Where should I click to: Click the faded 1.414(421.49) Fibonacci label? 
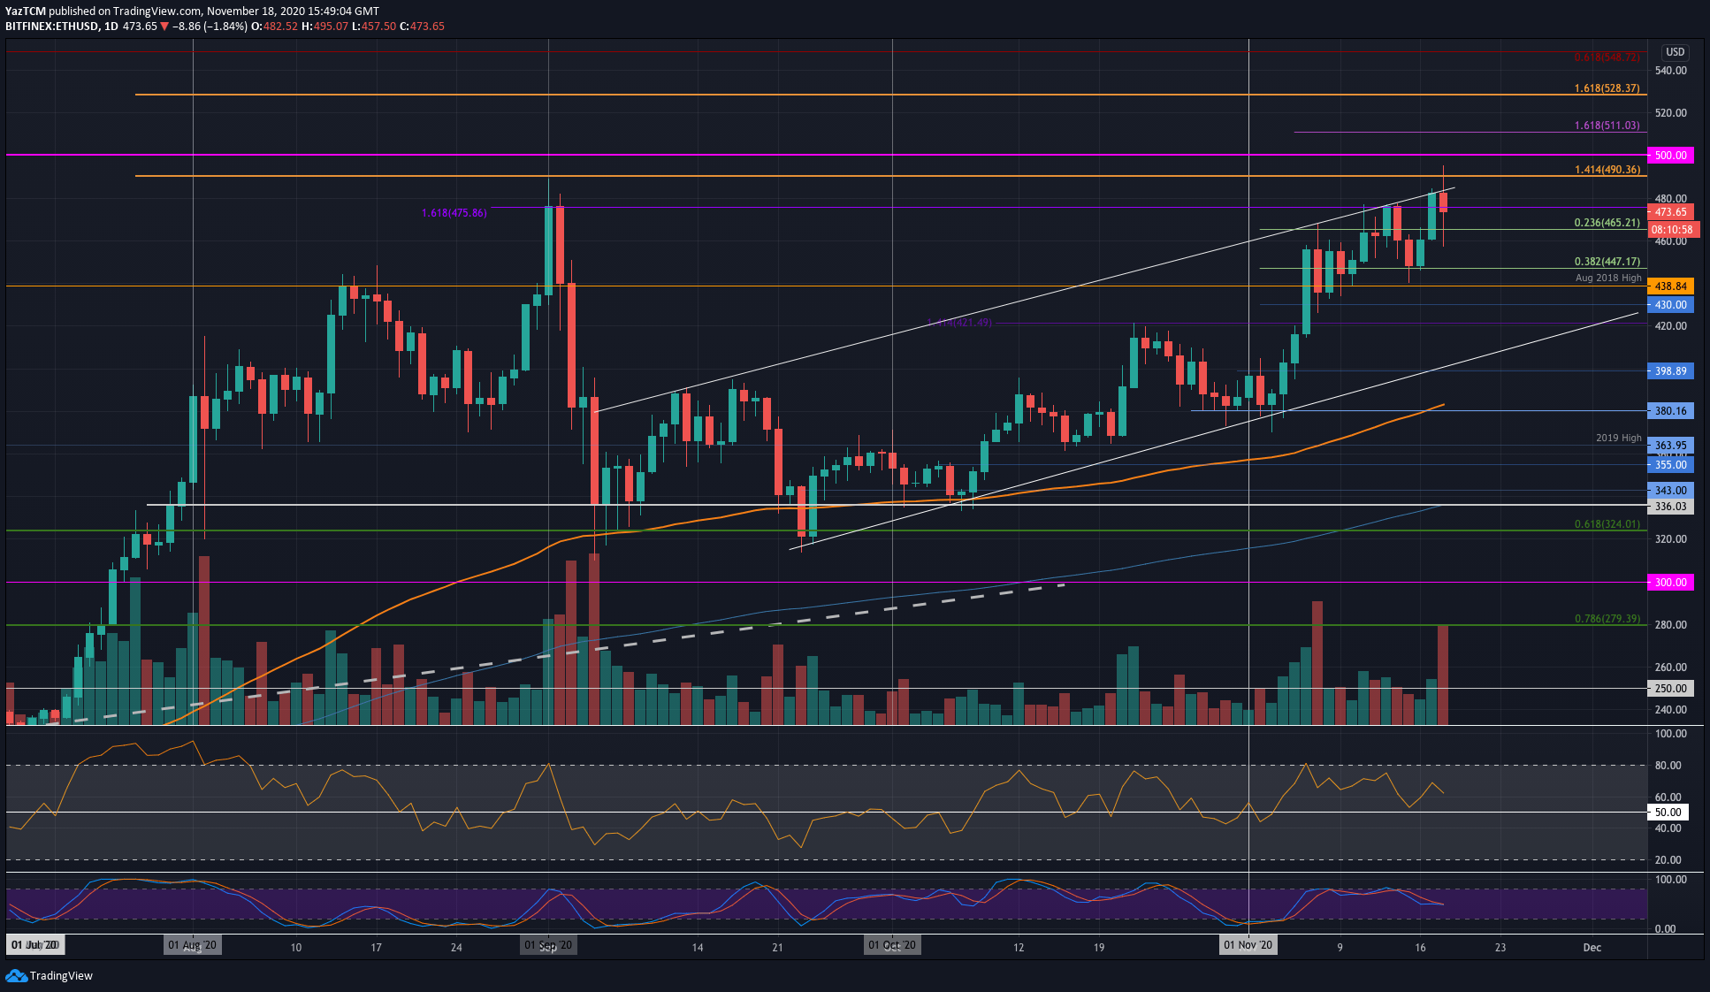tap(959, 323)
